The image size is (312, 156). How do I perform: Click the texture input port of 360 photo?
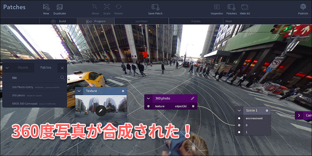pos(149,106)
